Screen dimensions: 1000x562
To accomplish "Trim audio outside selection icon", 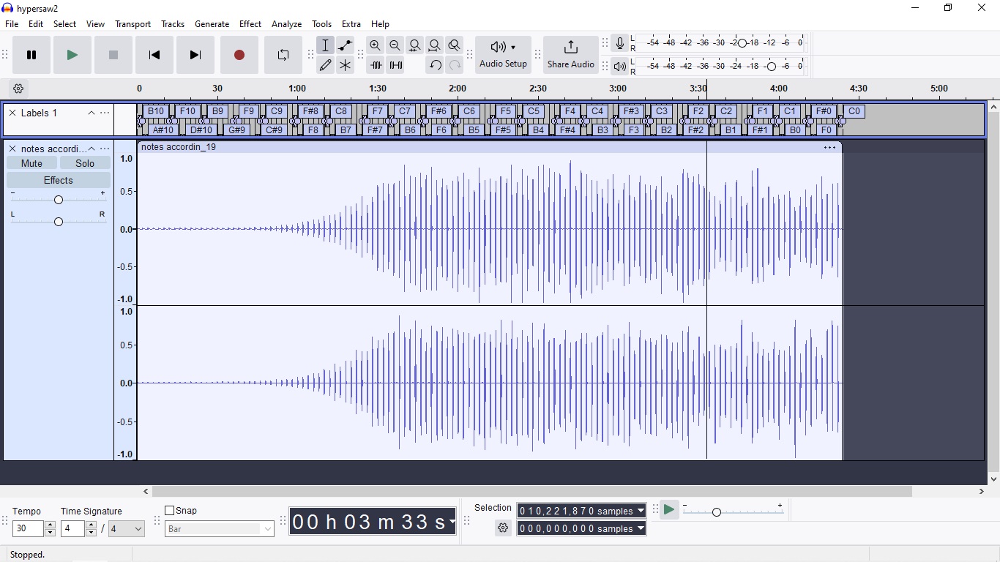I will pyautogui.click(x=376, y=65).
